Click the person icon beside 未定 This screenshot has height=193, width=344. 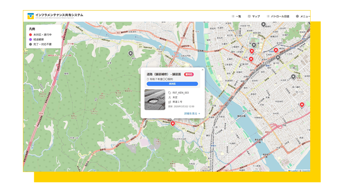click(170, 97)
